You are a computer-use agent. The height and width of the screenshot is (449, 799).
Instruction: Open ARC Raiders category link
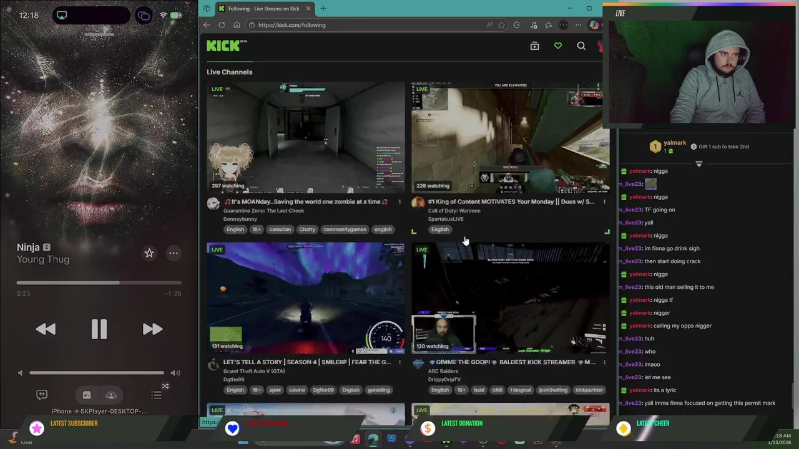coord(443,371)
